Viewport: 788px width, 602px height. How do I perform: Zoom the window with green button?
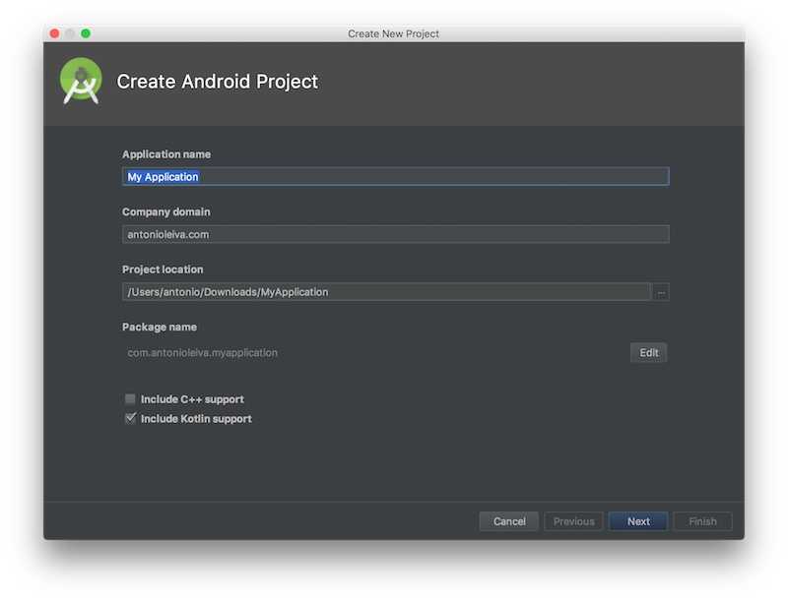point(86,33)
